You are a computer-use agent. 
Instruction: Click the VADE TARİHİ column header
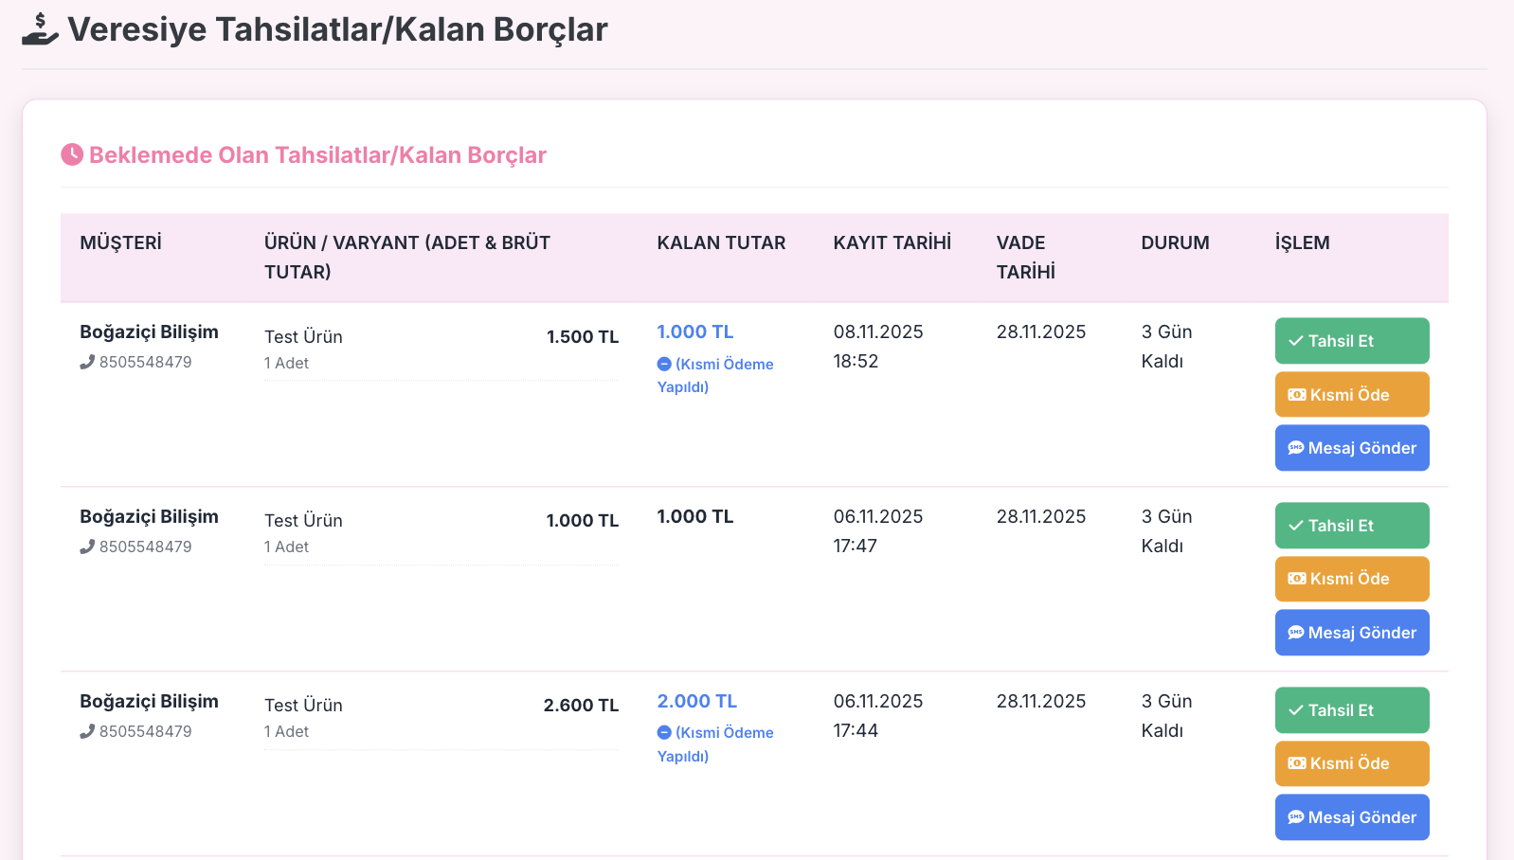pos(1025,257)
